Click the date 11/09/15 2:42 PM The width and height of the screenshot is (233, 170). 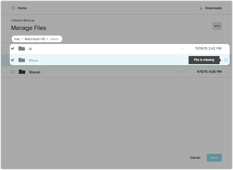[x=208, y=49]
